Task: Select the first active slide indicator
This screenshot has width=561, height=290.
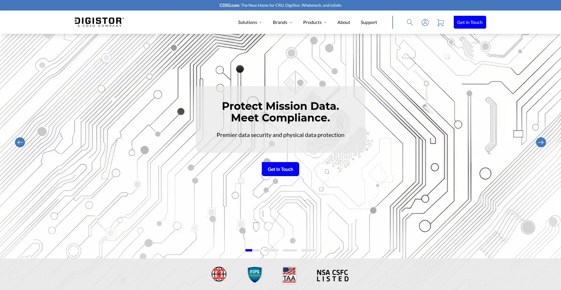Action: coord(252,250)
